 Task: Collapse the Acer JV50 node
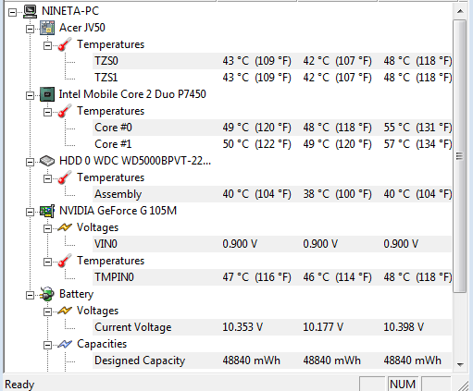pyautogui.click(x=30, y=29)
